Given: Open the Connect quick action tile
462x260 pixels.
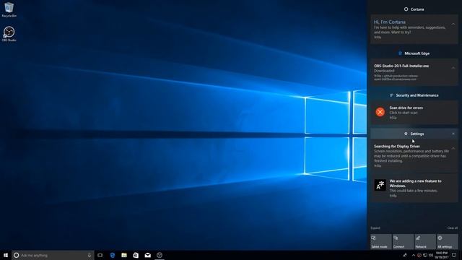Looking at the screenshot, I should [403, 242].
